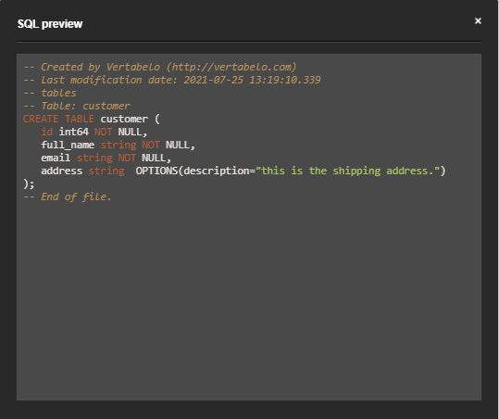
Task: Click the address column name
Action: coord(62,171)
